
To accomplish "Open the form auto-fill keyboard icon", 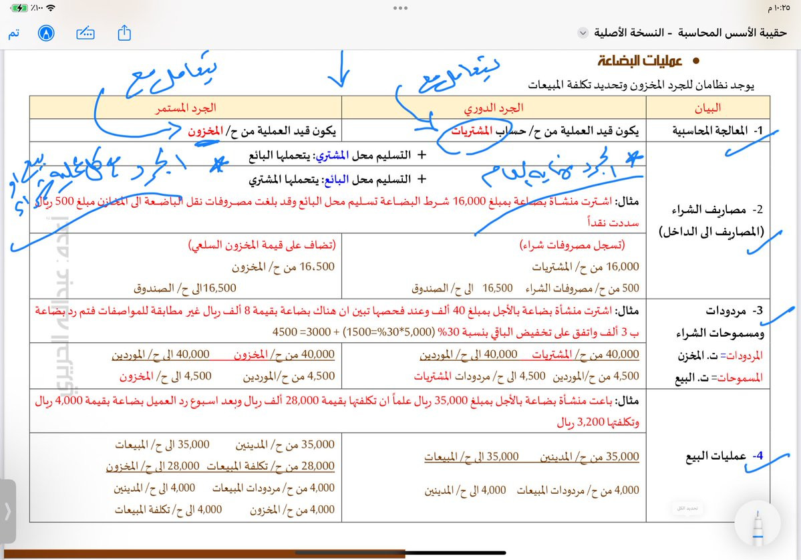I will coord(86,33).
